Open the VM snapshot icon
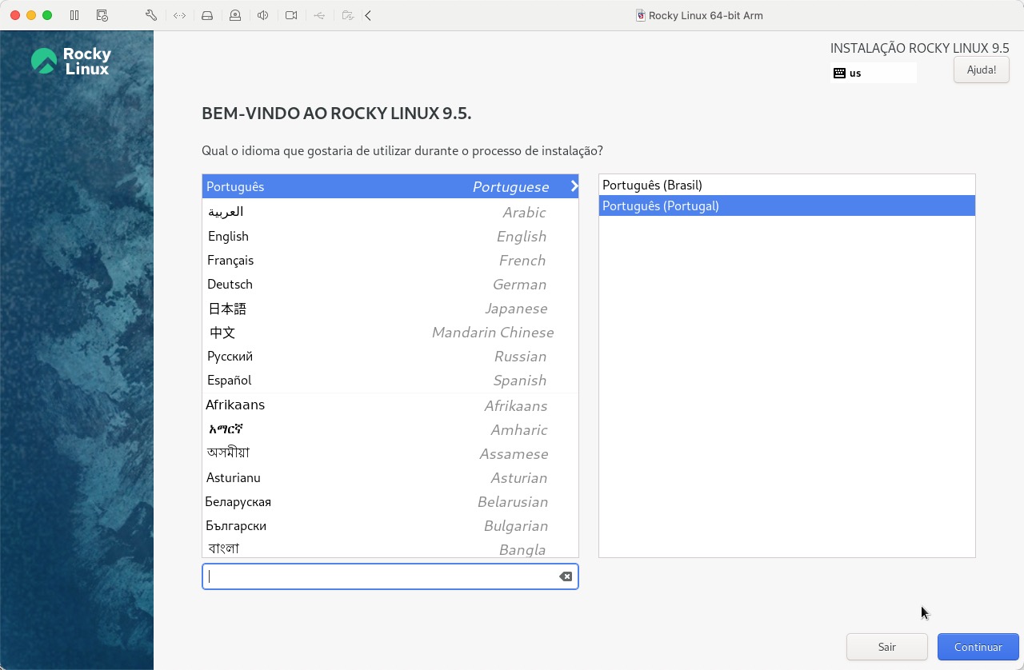 (102, 15)
